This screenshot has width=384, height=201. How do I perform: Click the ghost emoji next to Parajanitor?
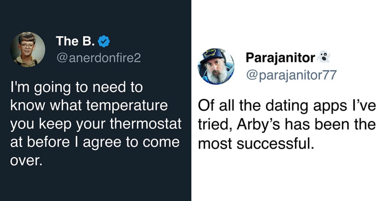(323, 57)
